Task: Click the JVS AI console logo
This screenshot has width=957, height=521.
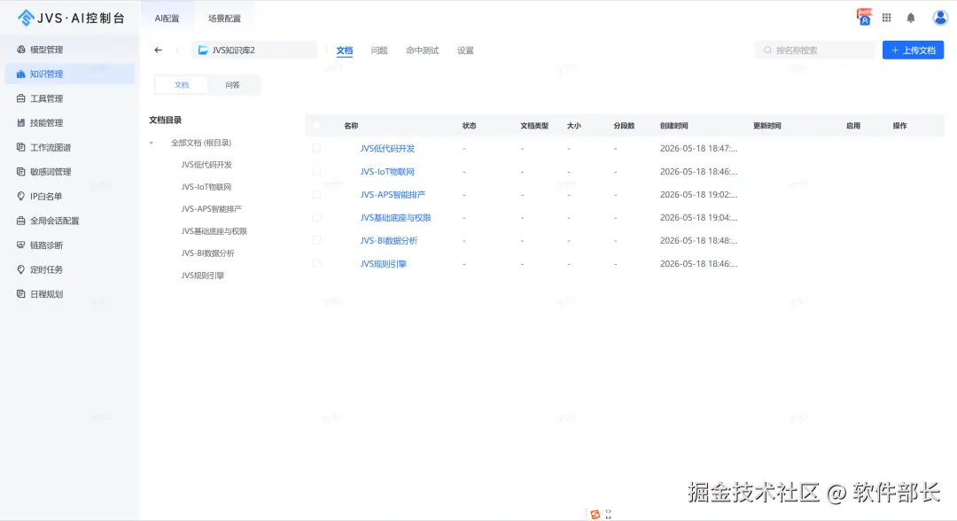Action: click(x=71, y=18)
